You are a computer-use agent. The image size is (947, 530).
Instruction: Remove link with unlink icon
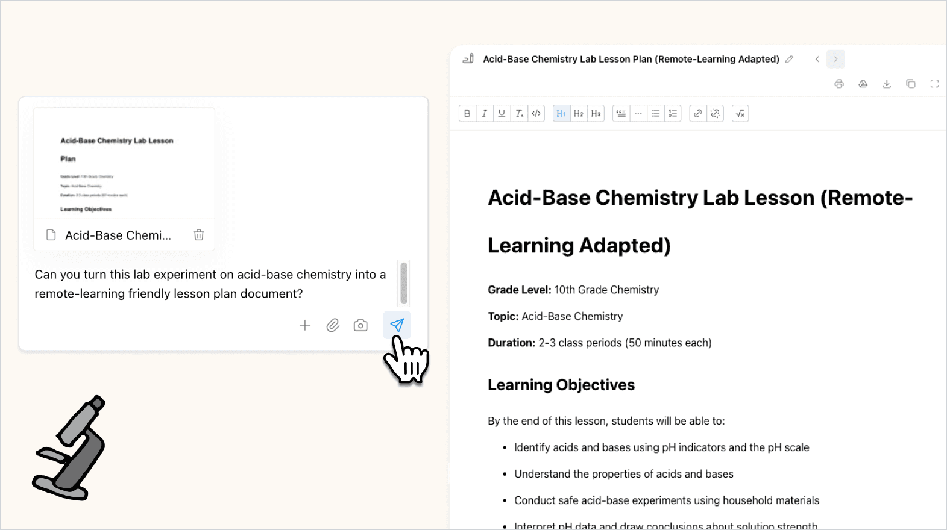(715, 113)
